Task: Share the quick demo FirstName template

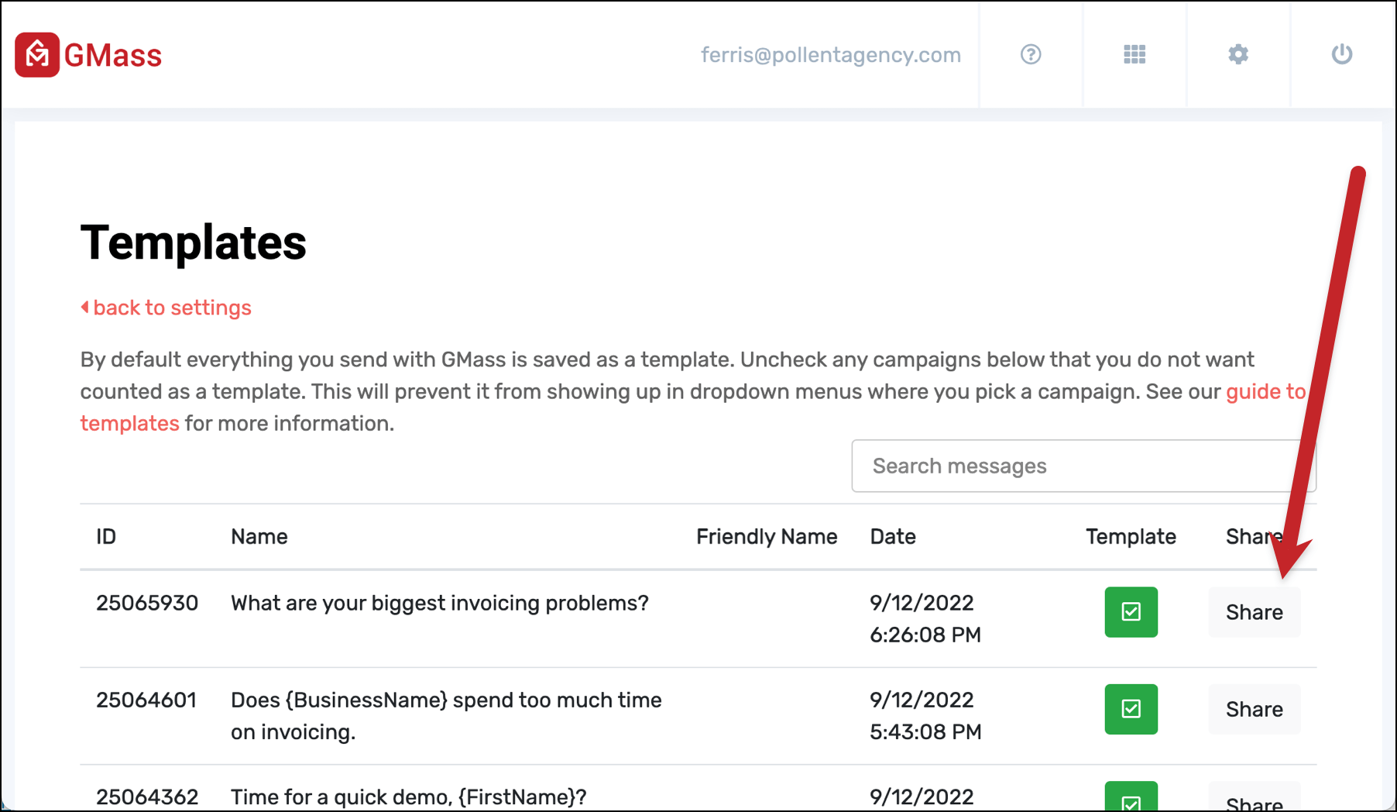Action: [1255, 798]
